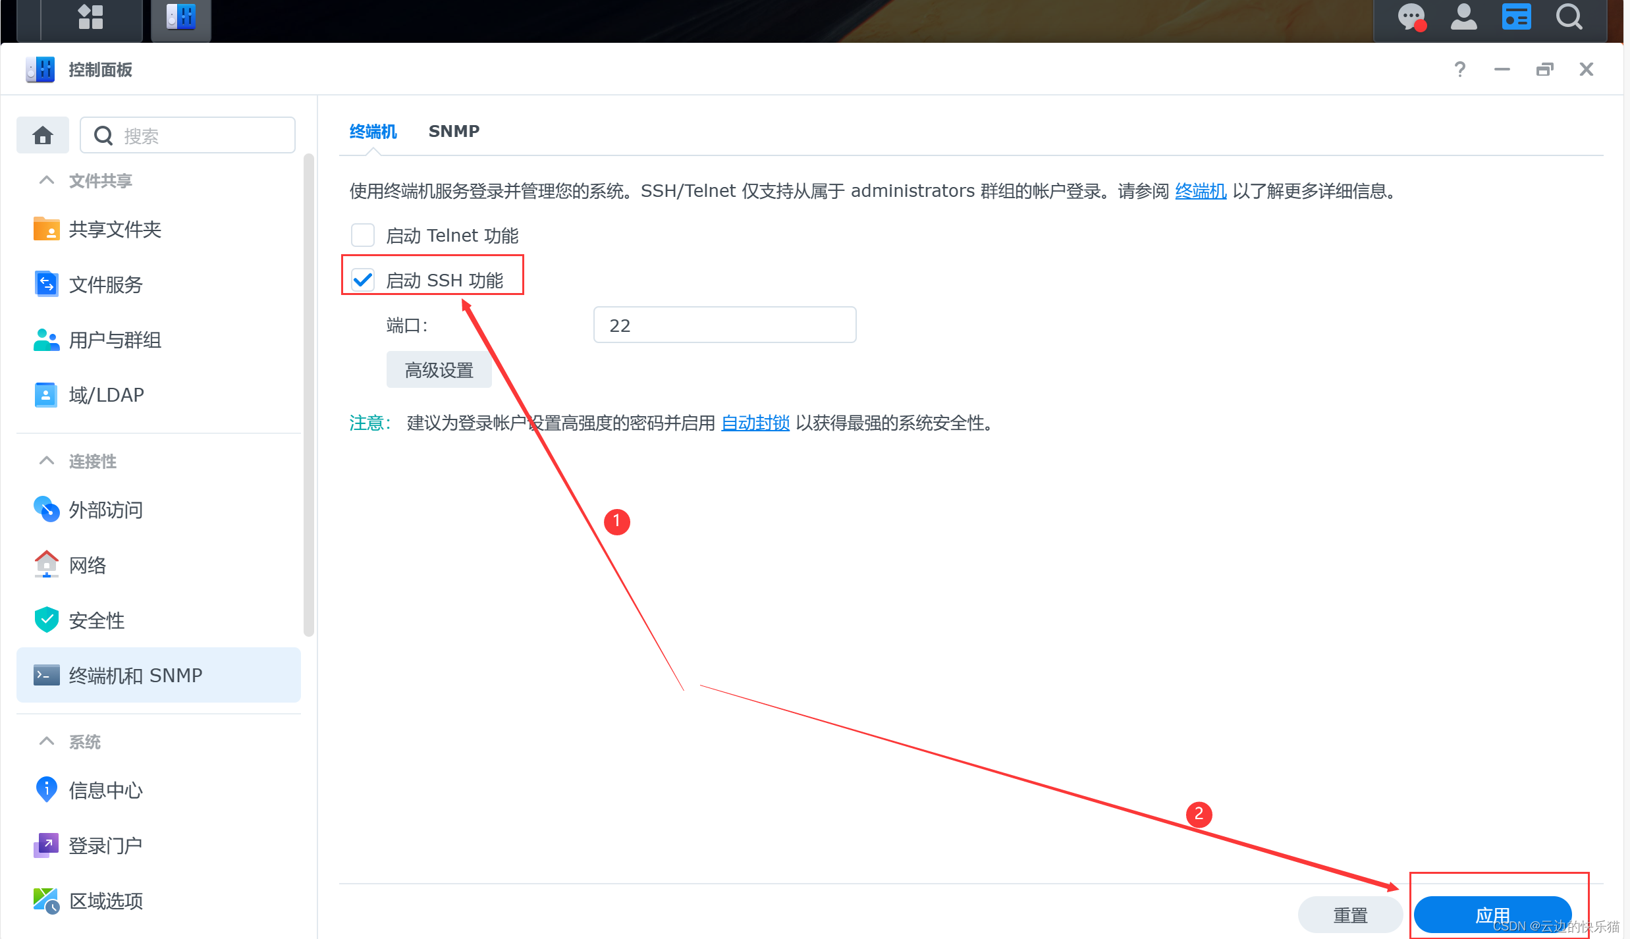This screenshot has height=939, width=1630.
Task: Collapse the 连接性 section
Action: click(x=46, y=460)
